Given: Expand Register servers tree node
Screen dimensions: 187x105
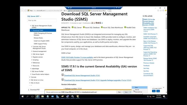Looking at the screenshot, I should [x=32, y=57].
